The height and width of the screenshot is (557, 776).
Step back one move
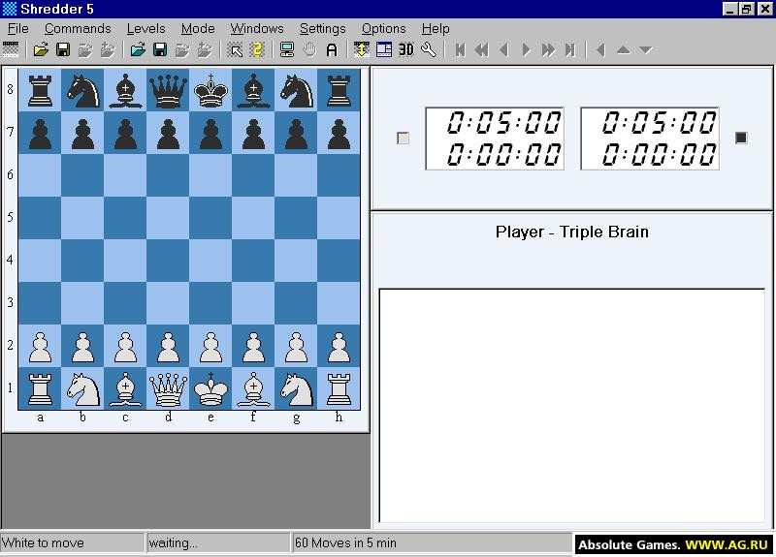(504, 50)
